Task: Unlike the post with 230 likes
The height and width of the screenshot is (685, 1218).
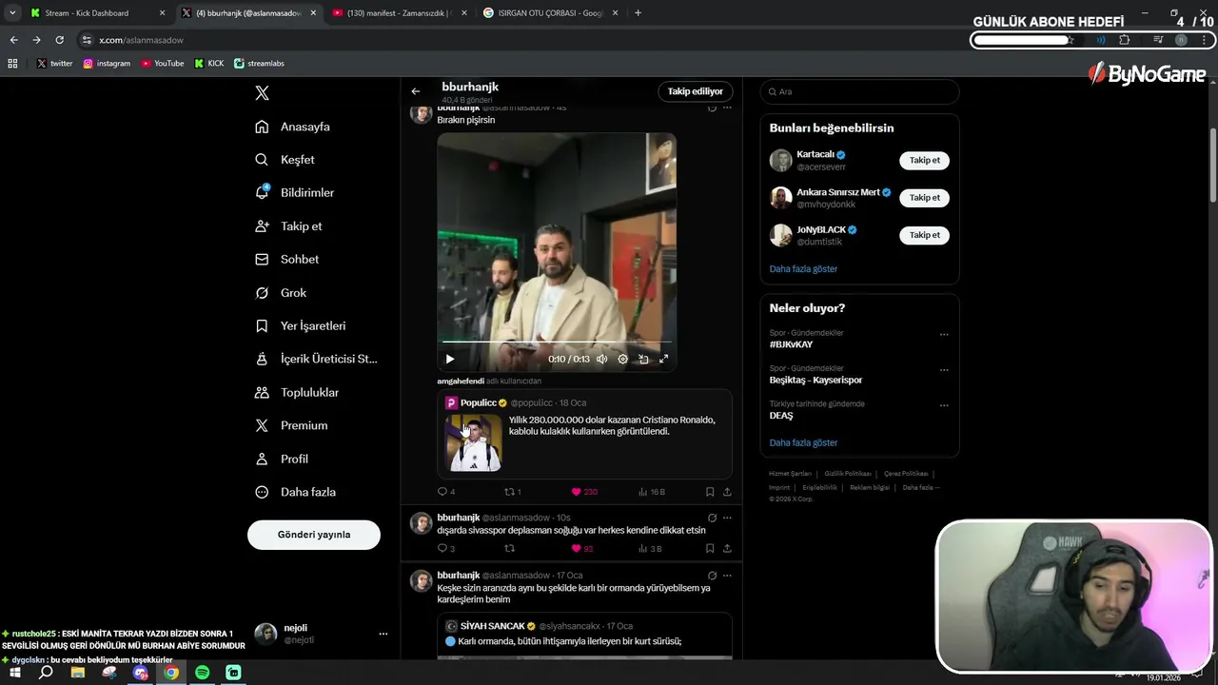Action: point(584,492)
